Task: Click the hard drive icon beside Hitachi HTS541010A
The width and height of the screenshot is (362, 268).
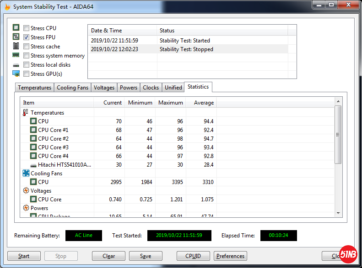Action: [33, 165]
